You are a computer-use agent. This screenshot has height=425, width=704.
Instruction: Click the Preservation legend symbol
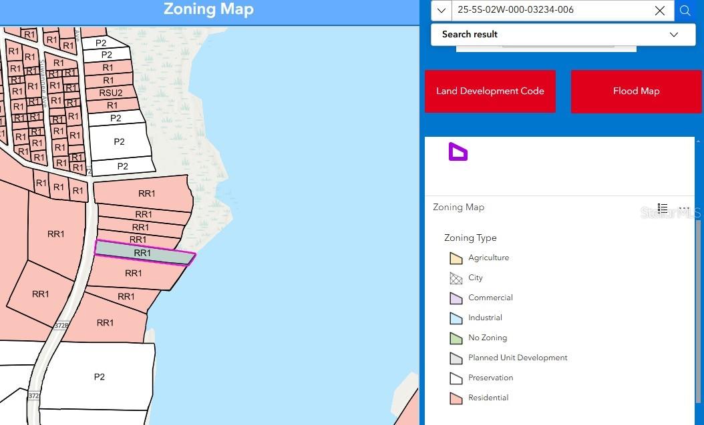(x=456, y=378)
